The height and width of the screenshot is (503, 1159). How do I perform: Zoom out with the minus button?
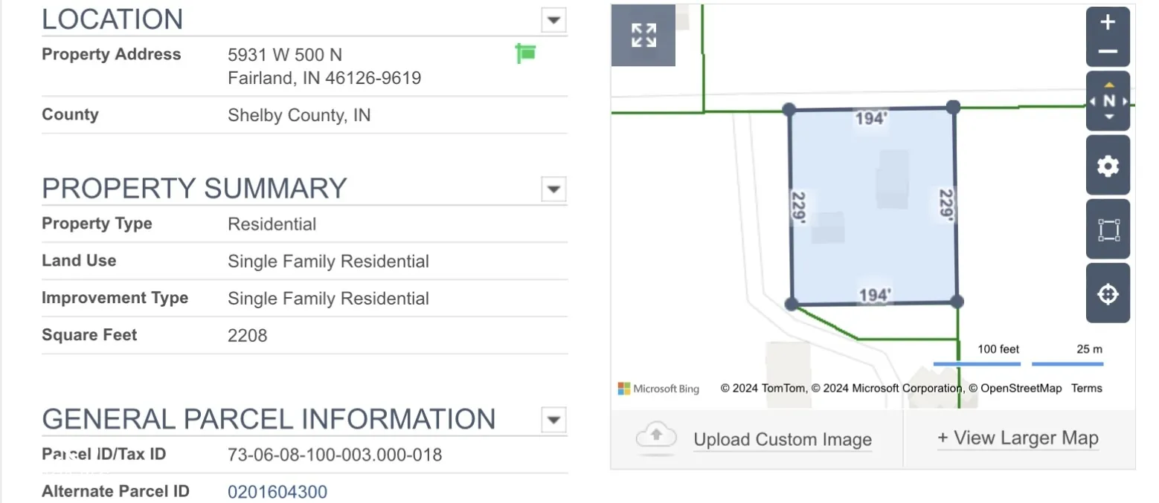1108,51
